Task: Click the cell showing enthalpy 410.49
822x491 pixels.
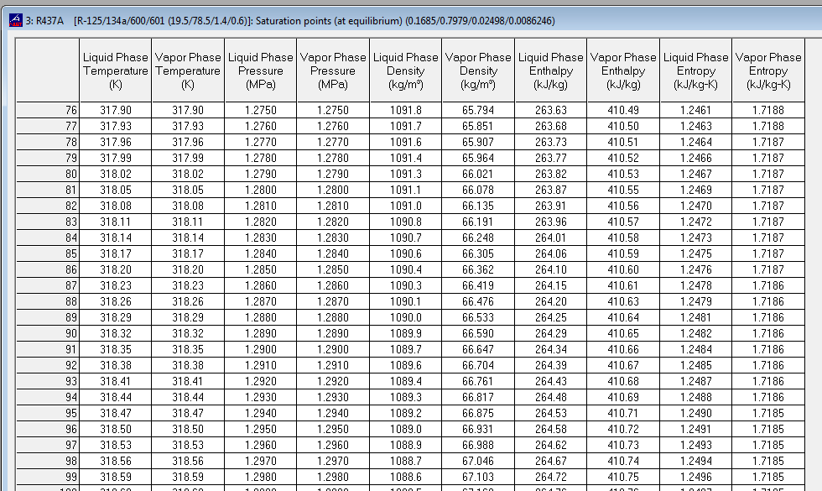Action: (623, 109)
